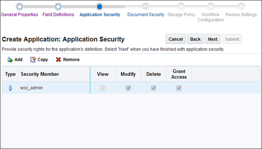This screenshot has width=262, height=149.
Task: Uncheck Delete permission for wcc_admin
Action: 154,88
